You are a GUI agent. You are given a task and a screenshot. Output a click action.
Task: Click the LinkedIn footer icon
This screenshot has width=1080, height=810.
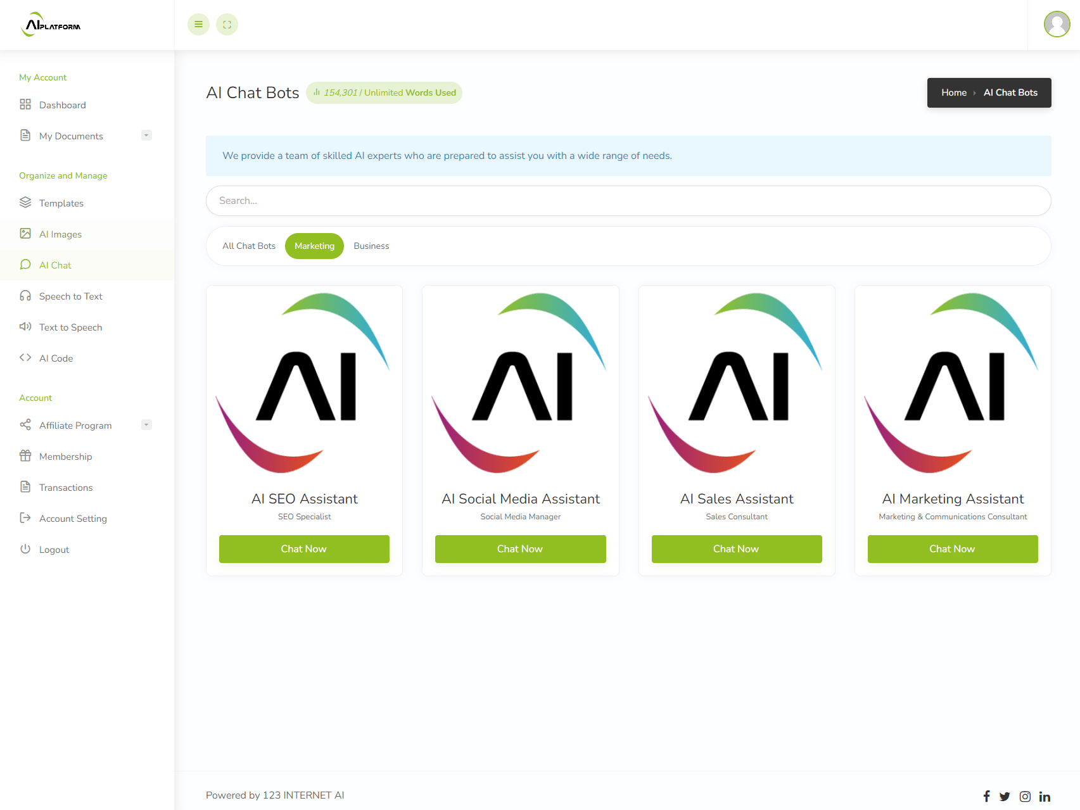pyautogui.click(x=1045, y=796)
